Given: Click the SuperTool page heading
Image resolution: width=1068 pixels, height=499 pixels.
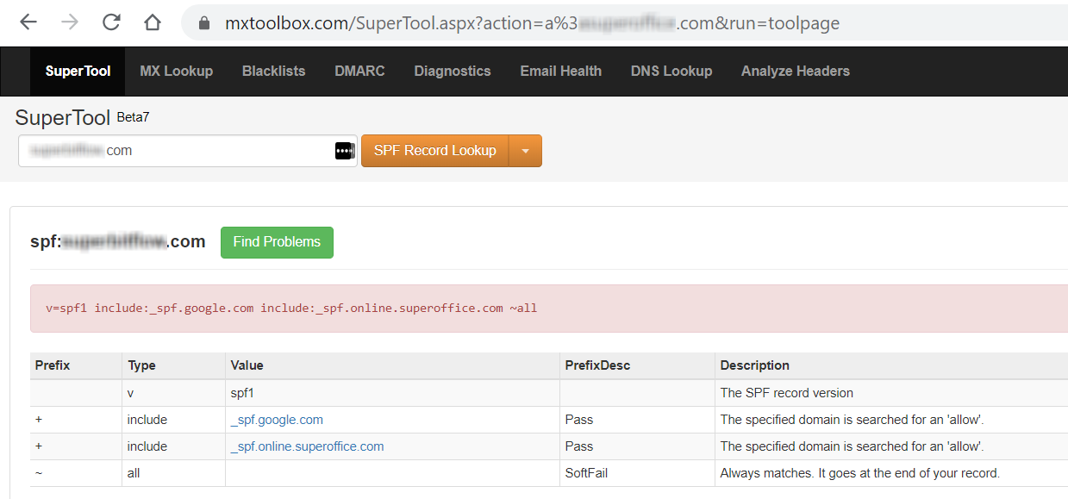Looking at the screenshot, I should (x=63, y=118).
